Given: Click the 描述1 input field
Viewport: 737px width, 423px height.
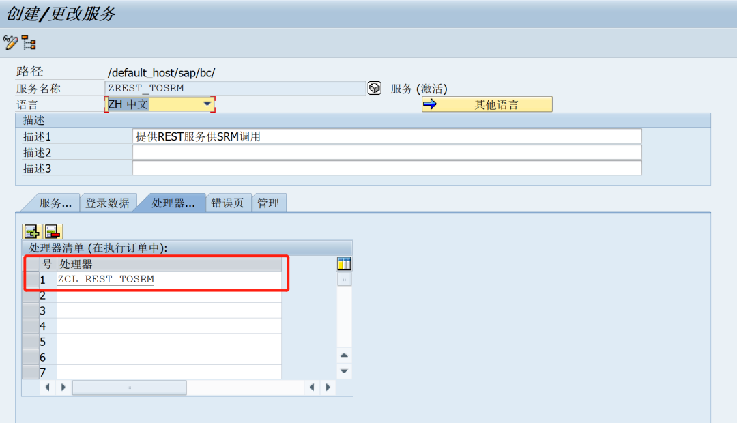Looking at the screenshot, I should 387,136.
